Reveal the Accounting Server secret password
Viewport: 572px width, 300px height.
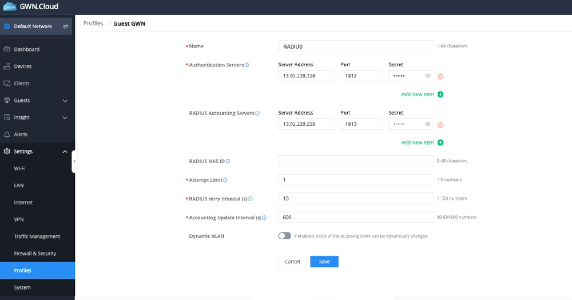coord(428,124)
